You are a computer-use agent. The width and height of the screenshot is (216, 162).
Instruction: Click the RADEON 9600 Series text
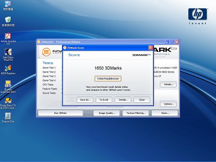(x=164, y=72)
